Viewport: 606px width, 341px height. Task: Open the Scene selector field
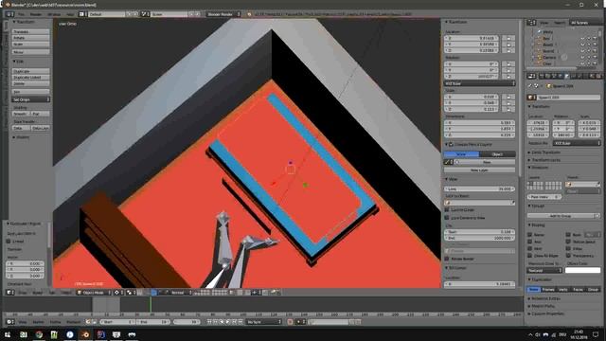coord(169,14)
